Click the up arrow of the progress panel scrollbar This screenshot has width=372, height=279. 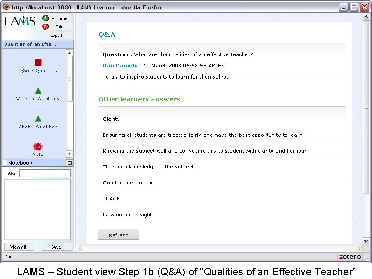pos(69,53)
